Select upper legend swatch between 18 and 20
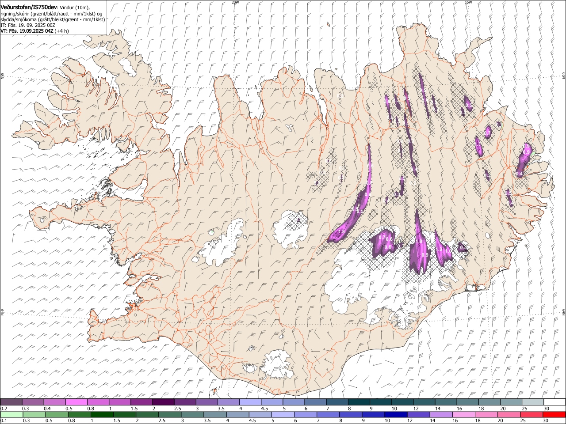Image resolution: width=566 pixels, height=424 pixels. (x=490, y=402)
